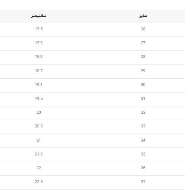This screenshot has width=192, height=192.
Task: Select the size 36 entry
Action: 143,168
